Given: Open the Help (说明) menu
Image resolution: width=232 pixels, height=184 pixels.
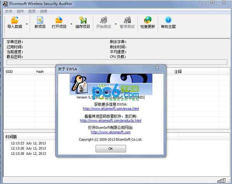Looking at the screenshot, I should (43, 11).
